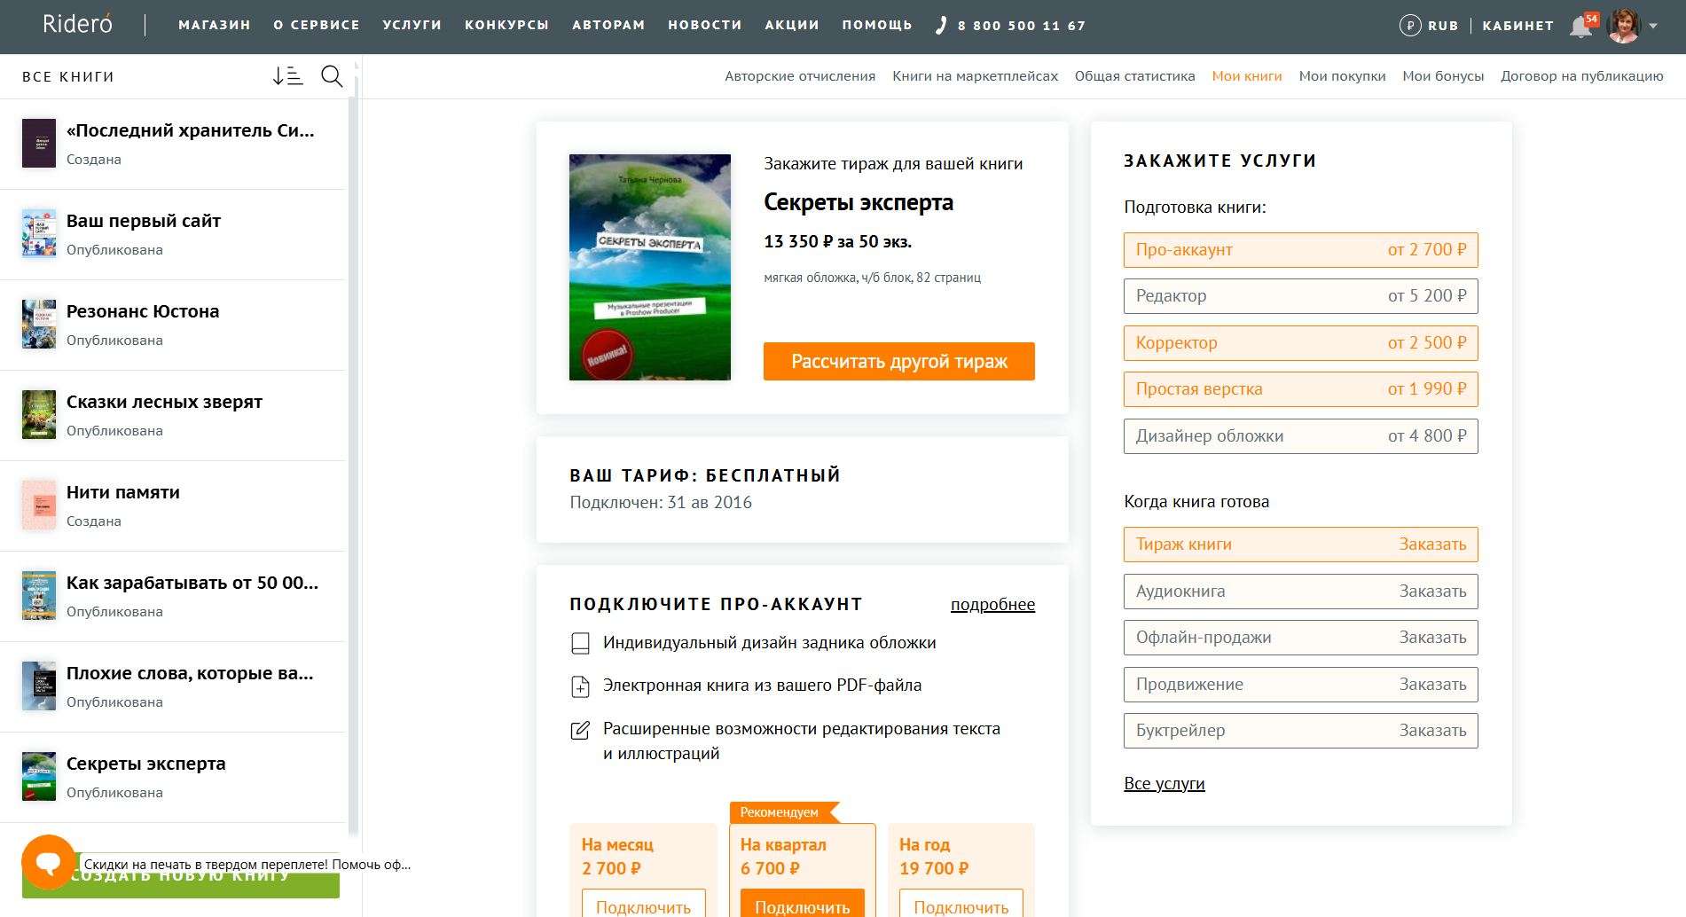Select Про-аккаунт service от 2 700 ₽

1300,250
